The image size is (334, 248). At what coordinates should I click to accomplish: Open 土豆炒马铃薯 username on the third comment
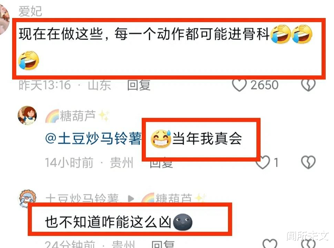coord(82,198)
